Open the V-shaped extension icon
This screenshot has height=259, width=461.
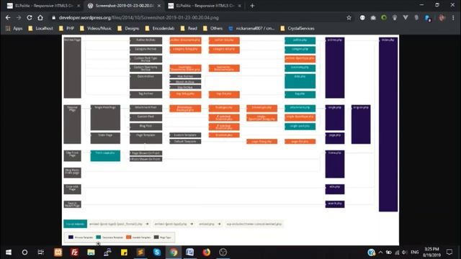pyautogui.click(x=406, y=17)
